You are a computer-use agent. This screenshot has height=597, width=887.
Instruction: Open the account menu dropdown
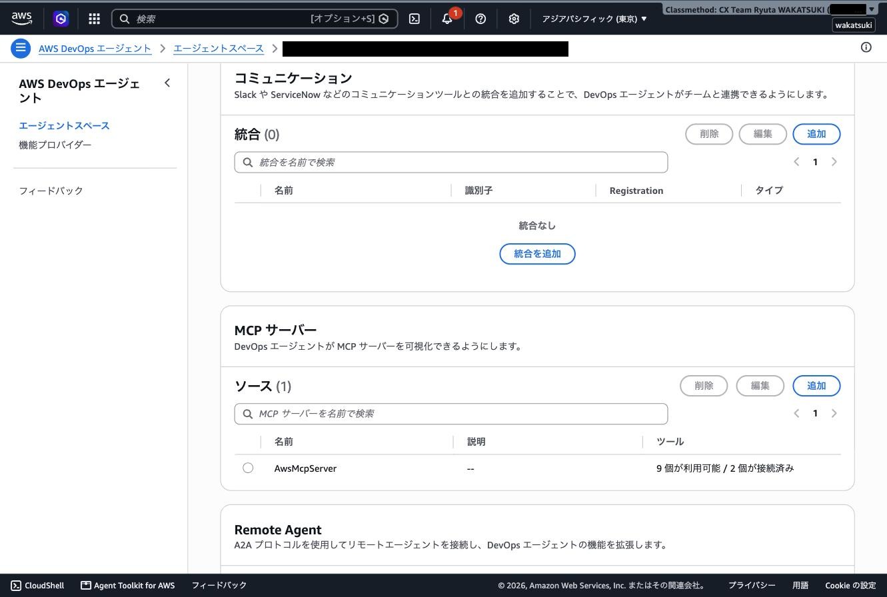[769, 9]
